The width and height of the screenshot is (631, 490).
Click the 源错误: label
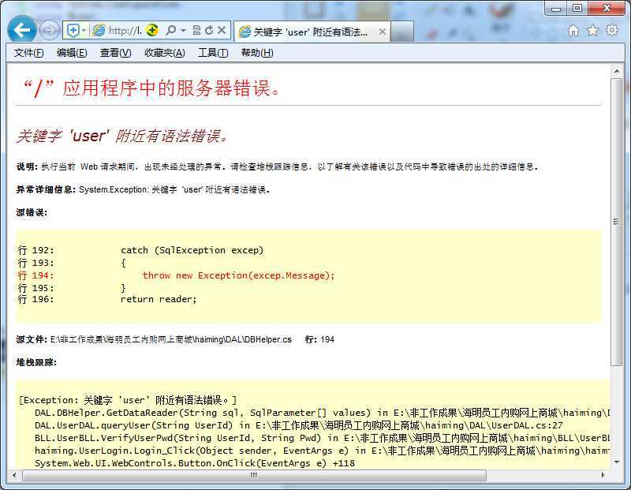coord(32,212)
